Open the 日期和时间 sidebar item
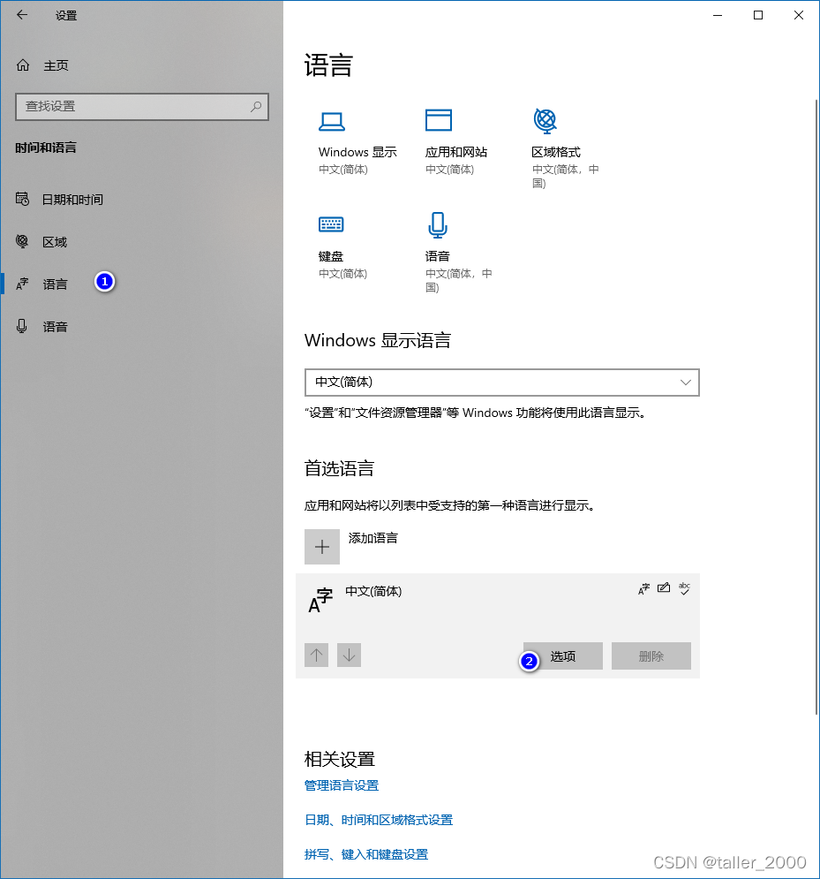Image resolution: width=820 pixels, height=879 pixels. click(142, 200)
